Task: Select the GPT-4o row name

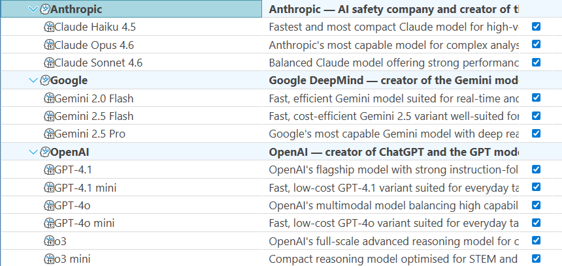Action: coord(72,205)
